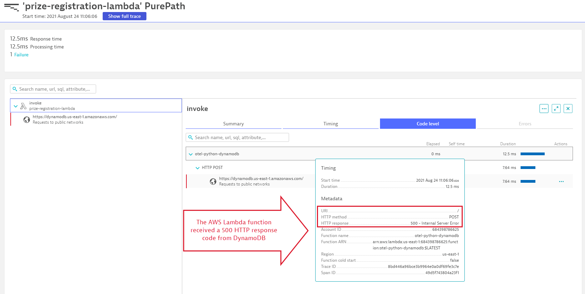Click the Lambda icon beside invoke node
This screenshot has height=294, width=585.
click(23, 106)
